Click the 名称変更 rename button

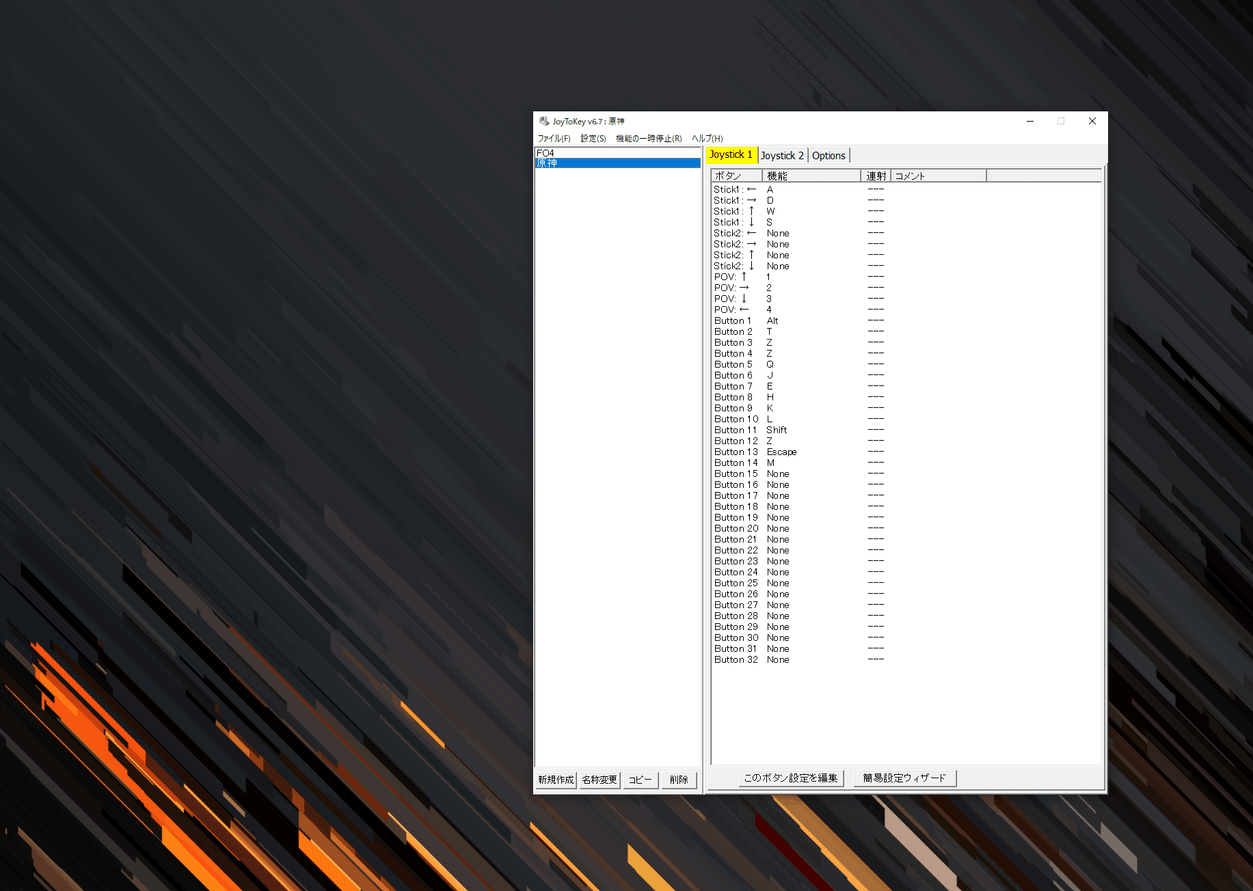599,779
